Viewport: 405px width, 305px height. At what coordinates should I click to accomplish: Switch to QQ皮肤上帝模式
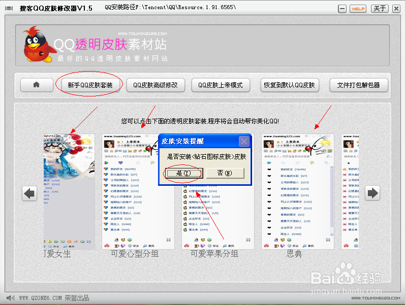[221, 85]
